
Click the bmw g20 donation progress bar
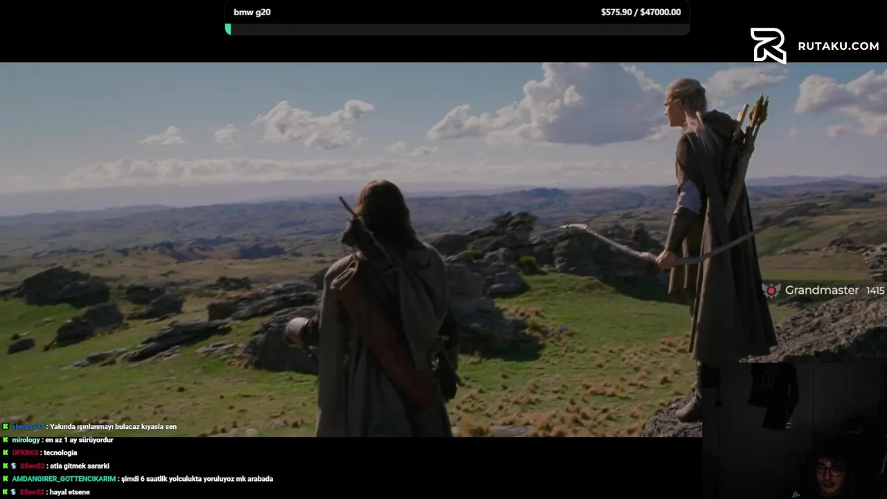[x=457, y=29]
